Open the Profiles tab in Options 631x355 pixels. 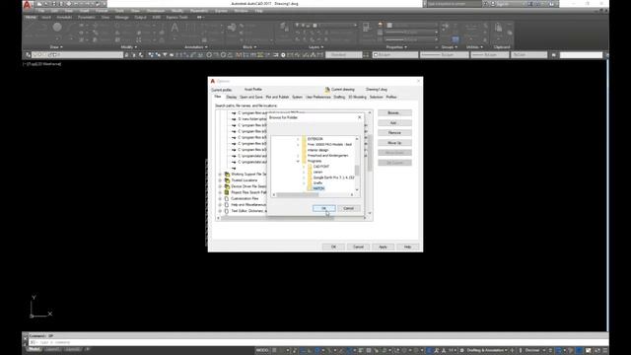[391, 97]
